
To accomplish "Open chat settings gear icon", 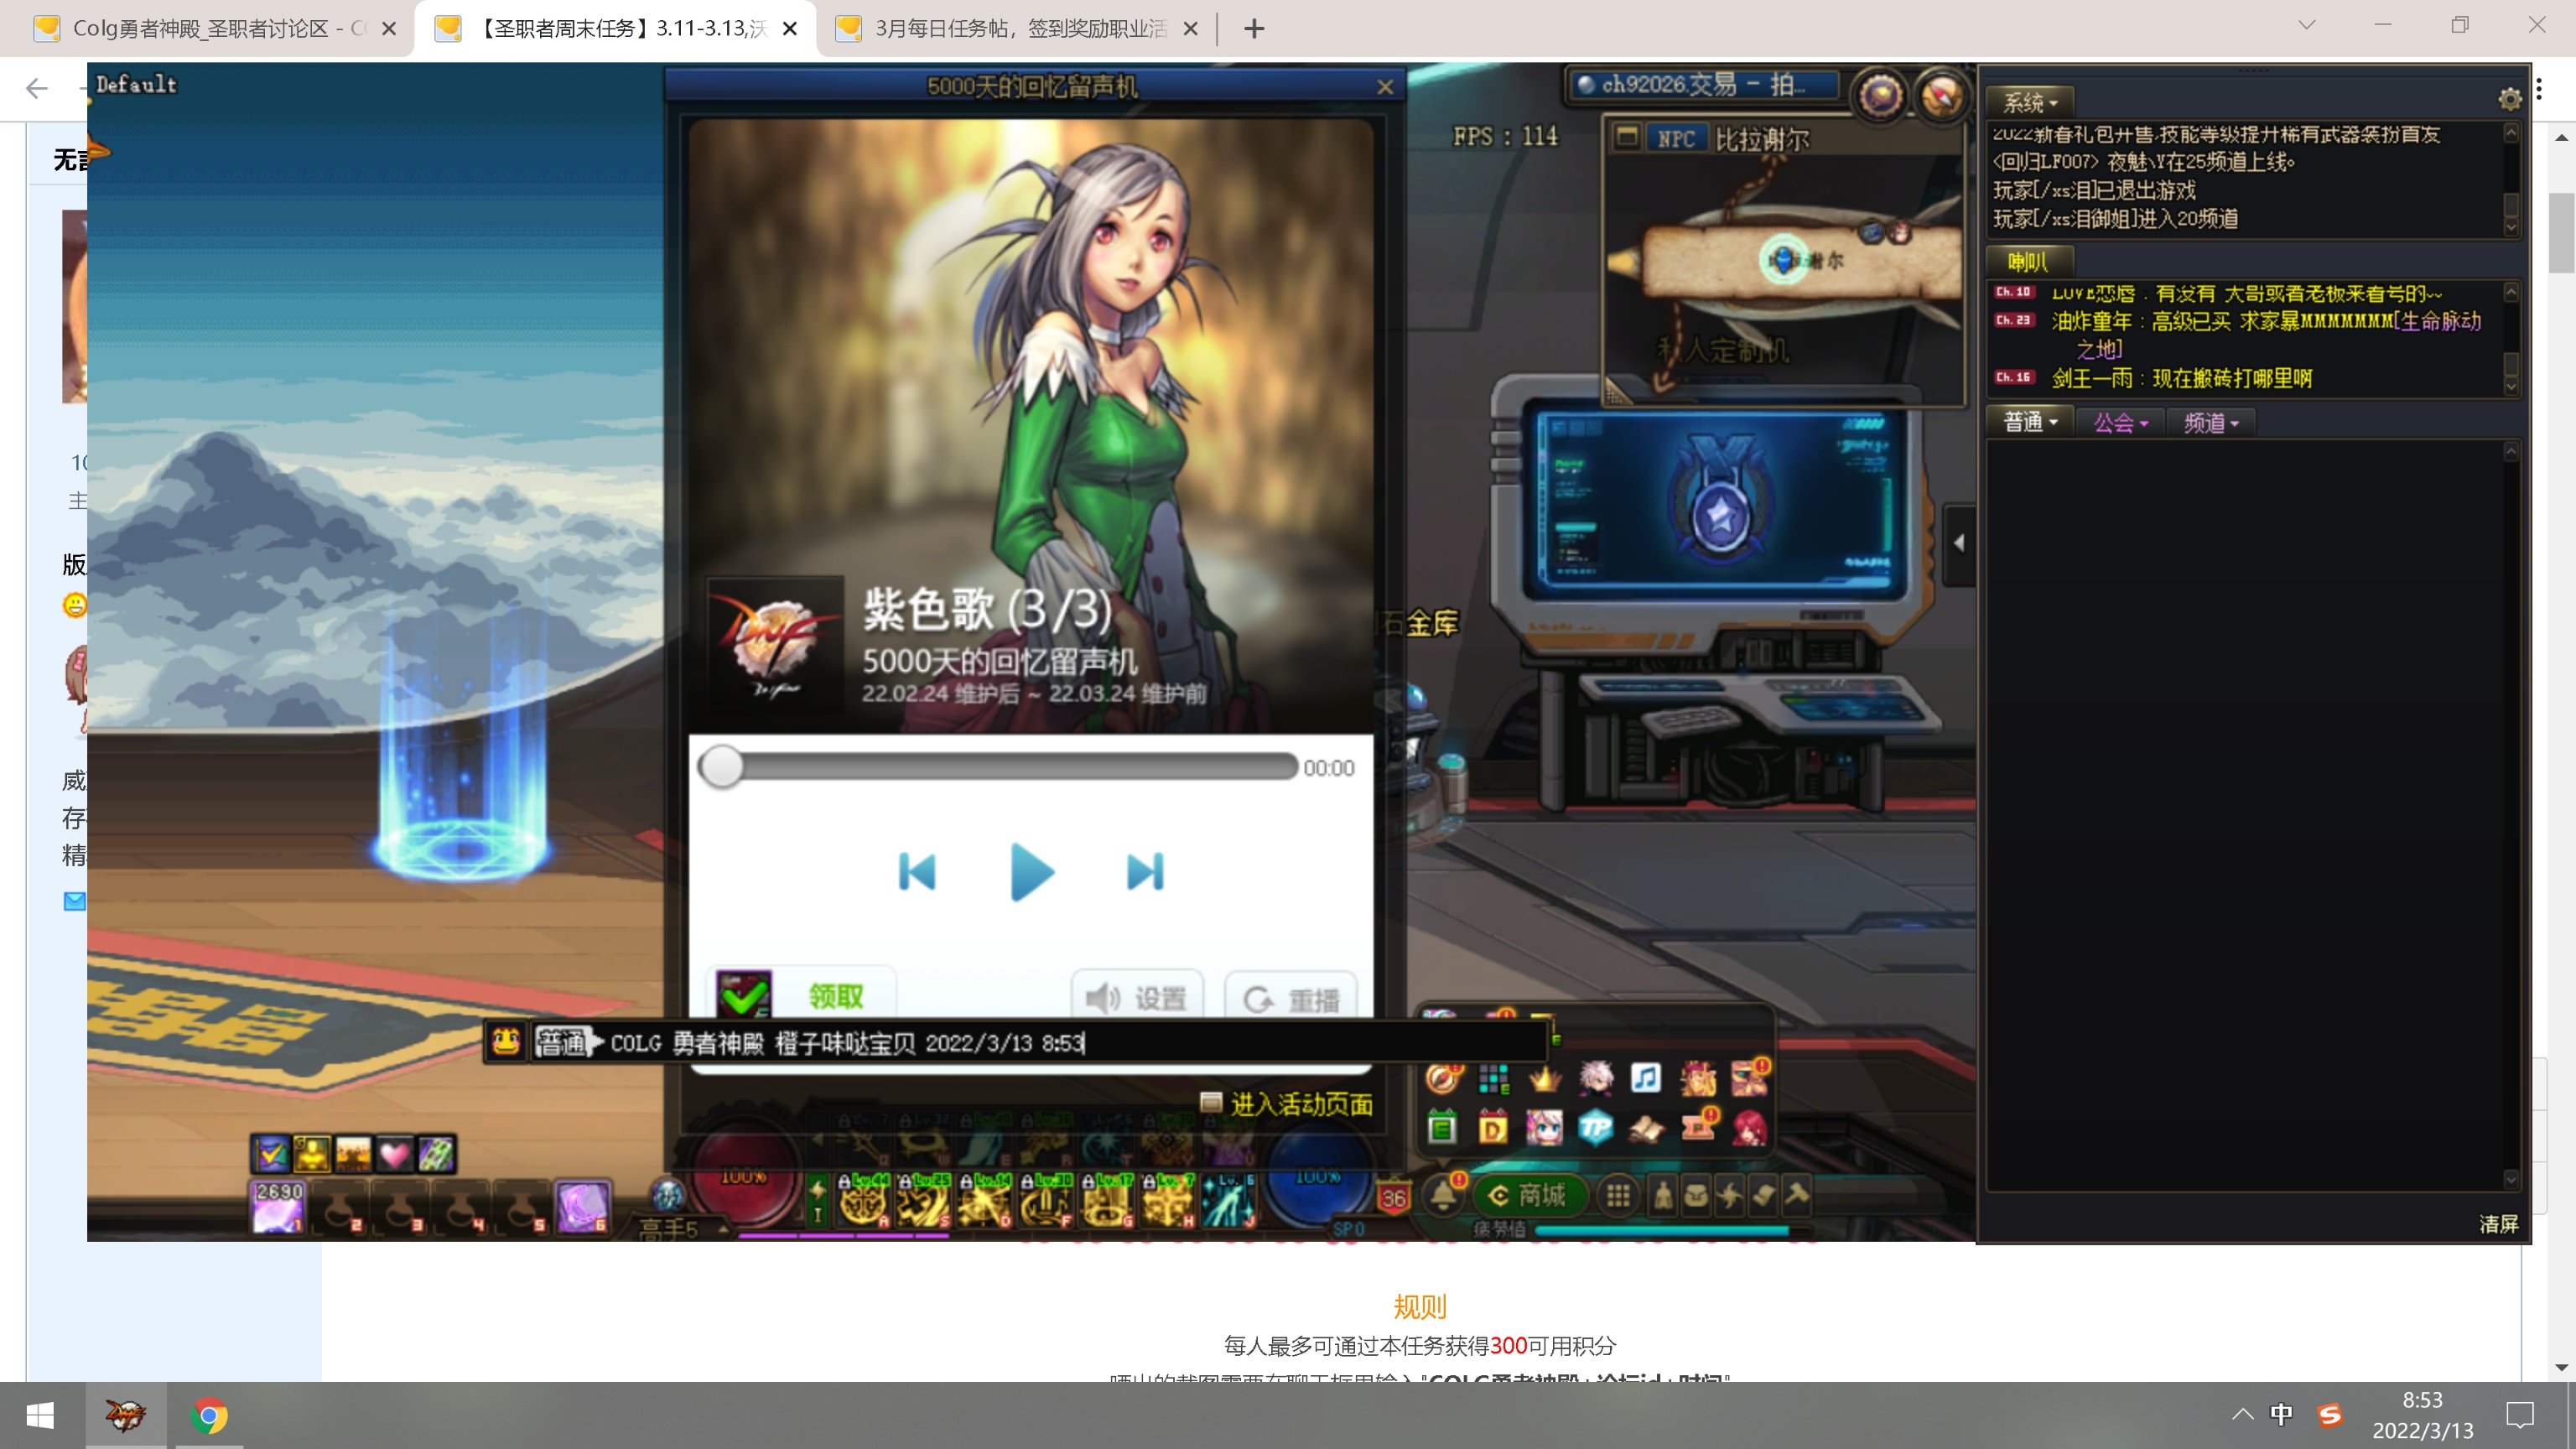I will (x=2509, y=98).
